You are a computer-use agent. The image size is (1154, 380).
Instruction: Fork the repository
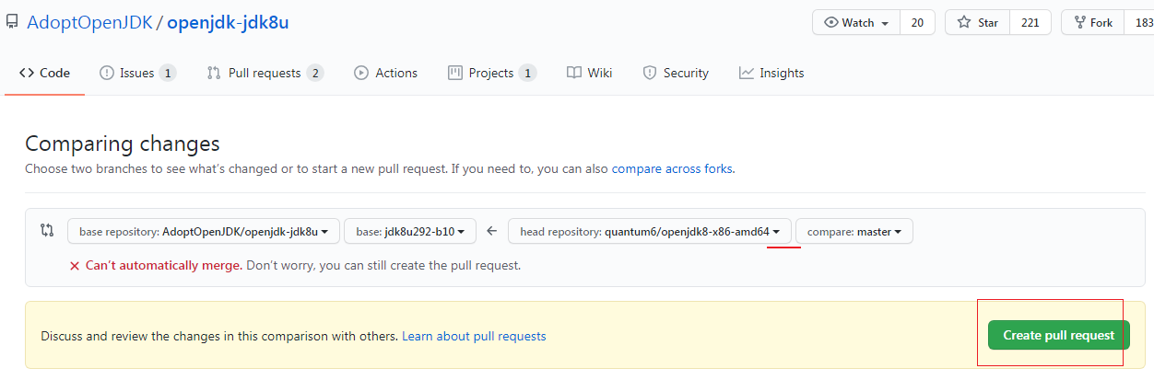point(1092,22)
